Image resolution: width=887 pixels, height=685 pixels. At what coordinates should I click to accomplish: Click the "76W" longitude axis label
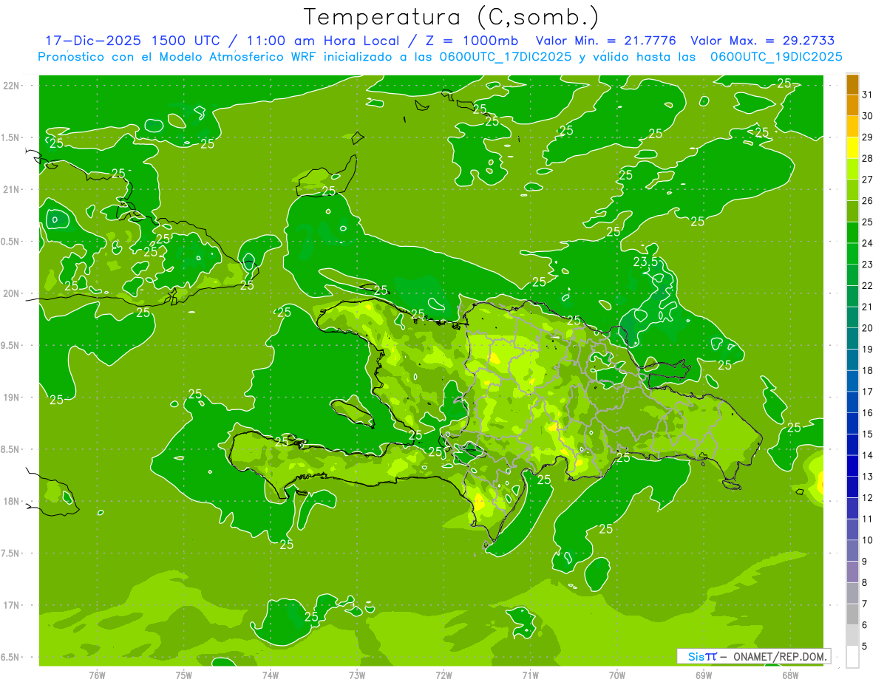(97, 675)
